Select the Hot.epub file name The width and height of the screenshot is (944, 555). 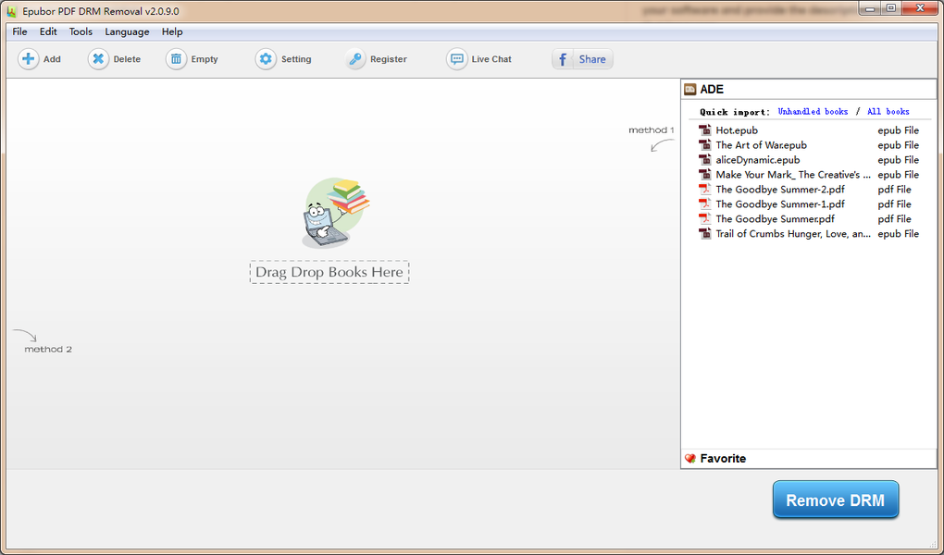click(x=737, y=130)
